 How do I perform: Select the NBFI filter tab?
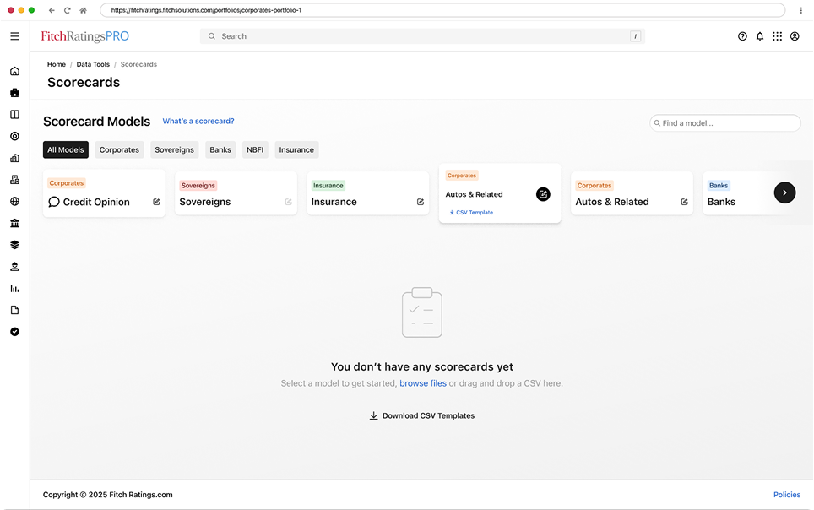pos(255,149)
